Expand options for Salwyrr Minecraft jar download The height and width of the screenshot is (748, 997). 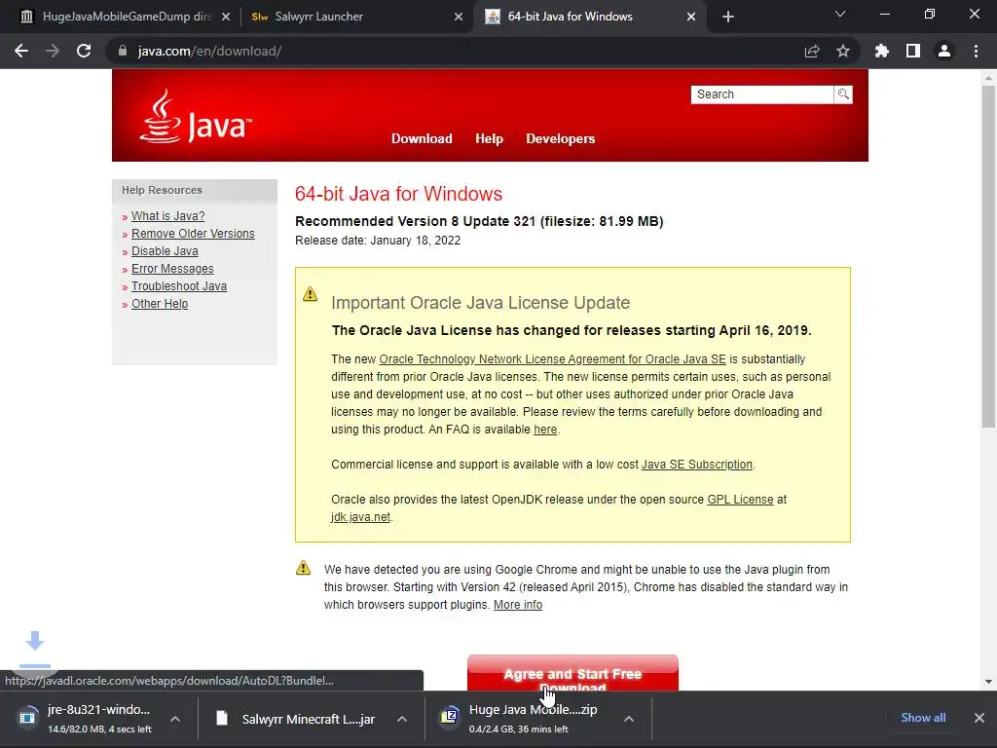tap(402, 719)
